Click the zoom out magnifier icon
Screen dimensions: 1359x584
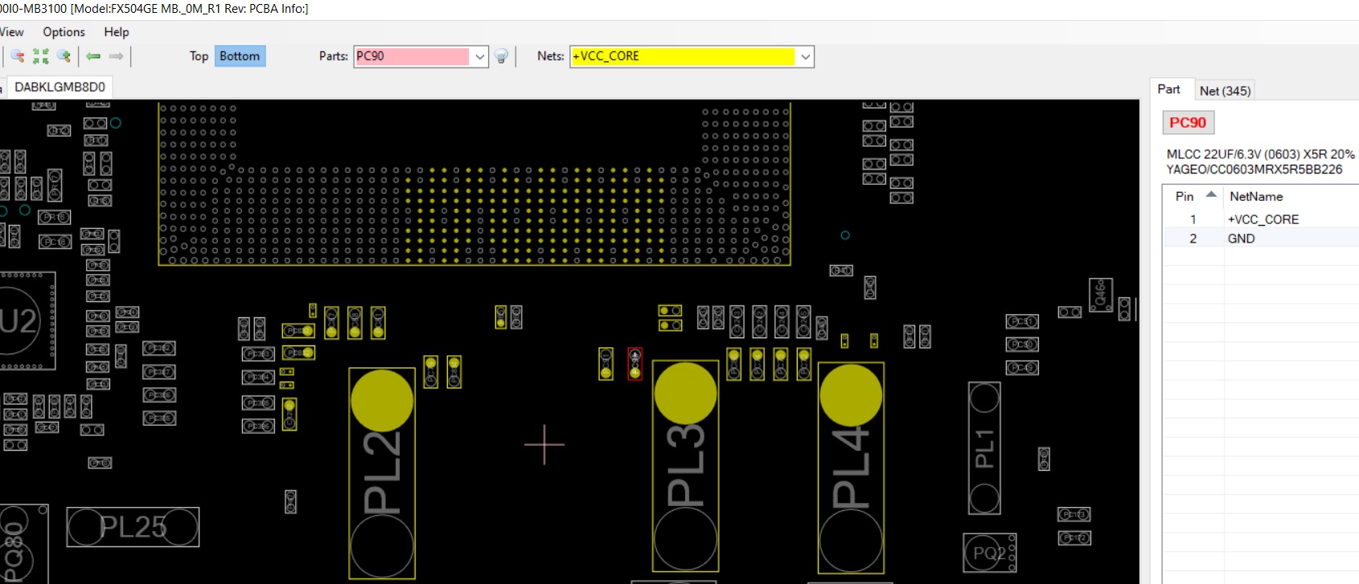17,56
